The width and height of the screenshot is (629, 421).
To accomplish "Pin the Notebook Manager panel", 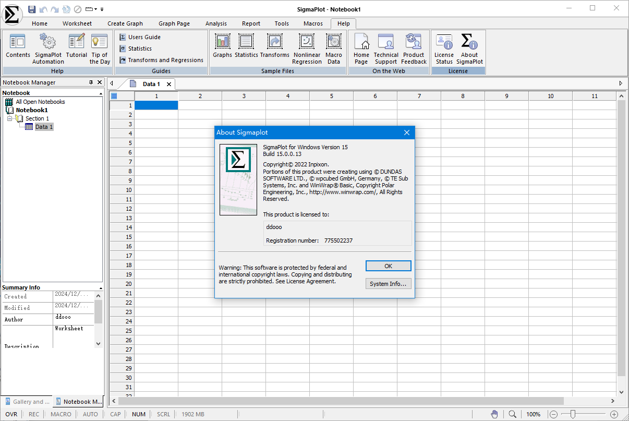I will [x=91, y=82].
